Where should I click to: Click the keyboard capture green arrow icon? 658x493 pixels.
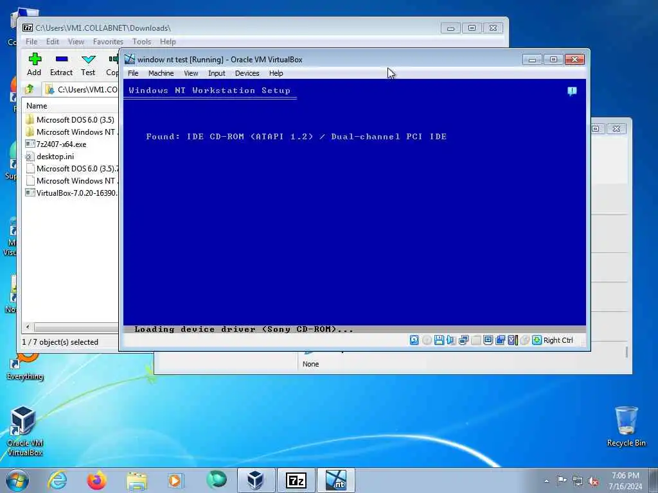tap(537, 340)
